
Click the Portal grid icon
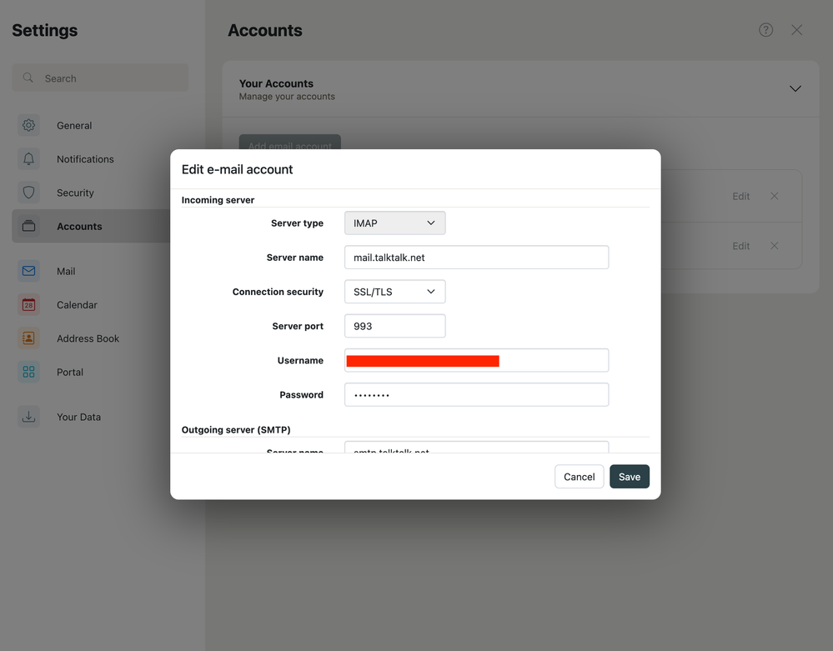point(29,372)
